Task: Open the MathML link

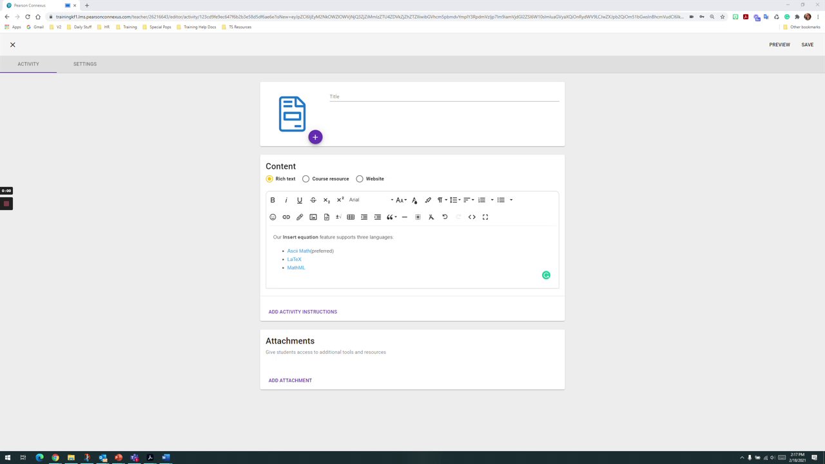Action: [296, 267]
